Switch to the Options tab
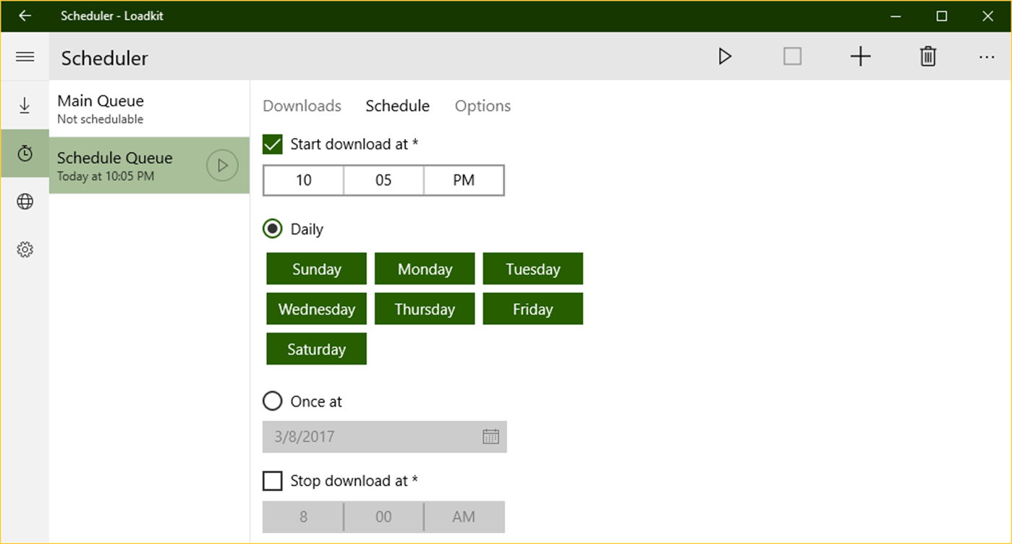1012x544 pixels. pos(482,106)
